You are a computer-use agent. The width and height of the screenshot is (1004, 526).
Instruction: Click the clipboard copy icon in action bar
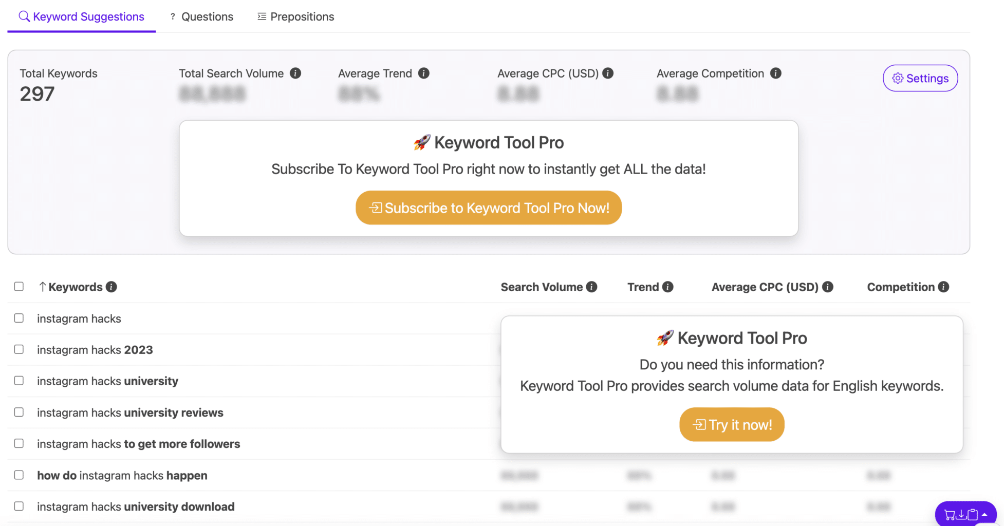click(x=973, y=515)
